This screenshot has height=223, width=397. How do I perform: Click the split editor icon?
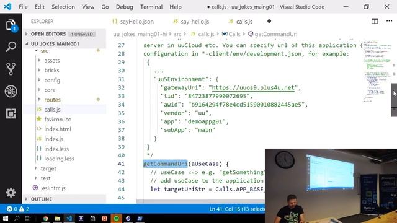click(x=375, y=21)
